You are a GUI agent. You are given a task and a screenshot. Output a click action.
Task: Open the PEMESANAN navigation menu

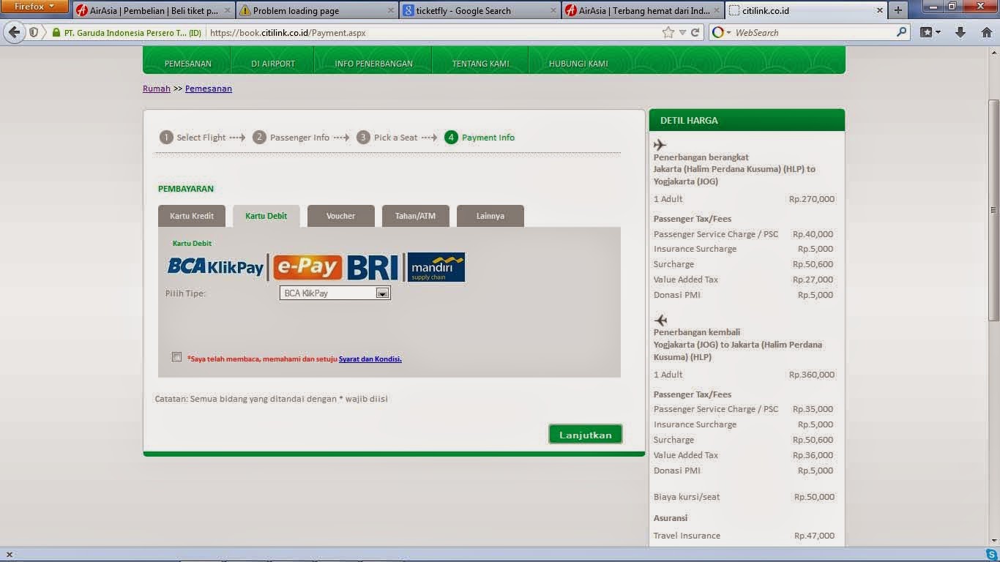[x=187, y=64]
